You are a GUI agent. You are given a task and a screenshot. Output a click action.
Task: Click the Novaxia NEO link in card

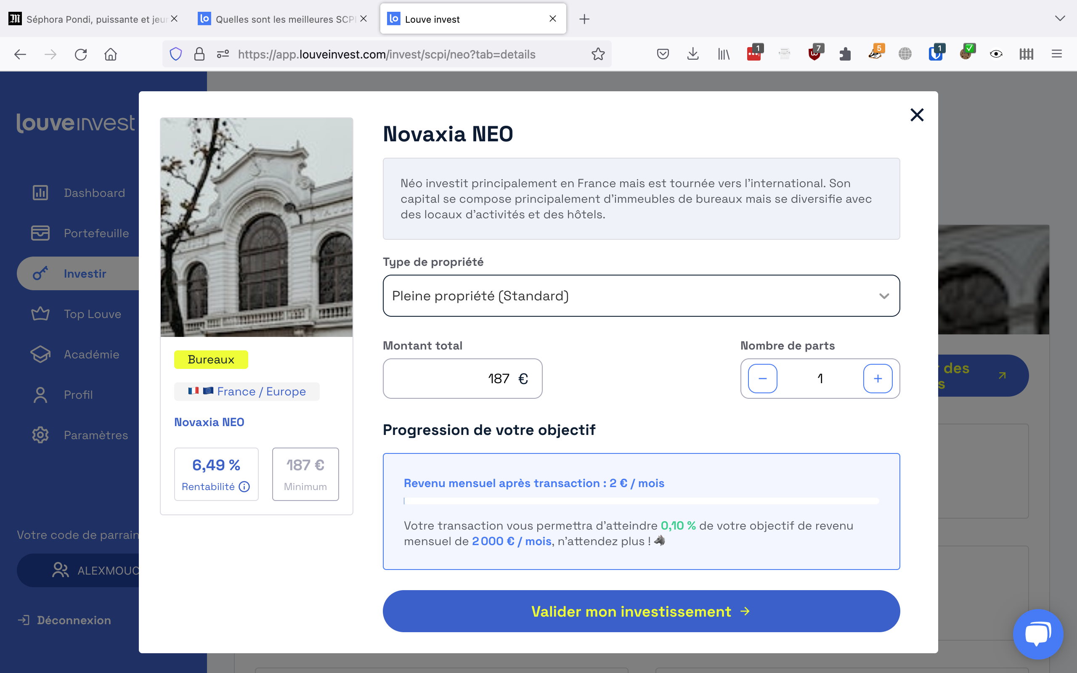[x=209, y=422]
